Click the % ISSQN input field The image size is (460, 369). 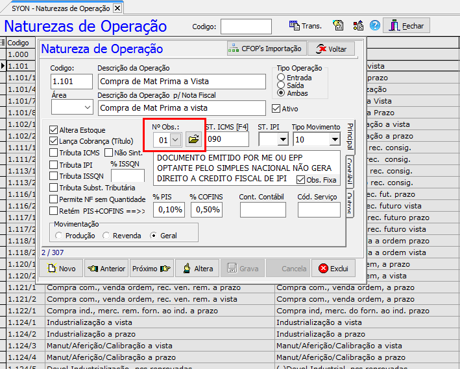(128, 176)
